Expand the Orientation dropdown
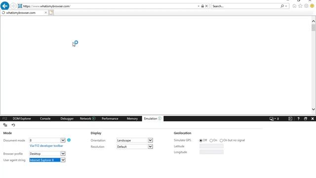316x178 pixels. [x=150, y=140]
